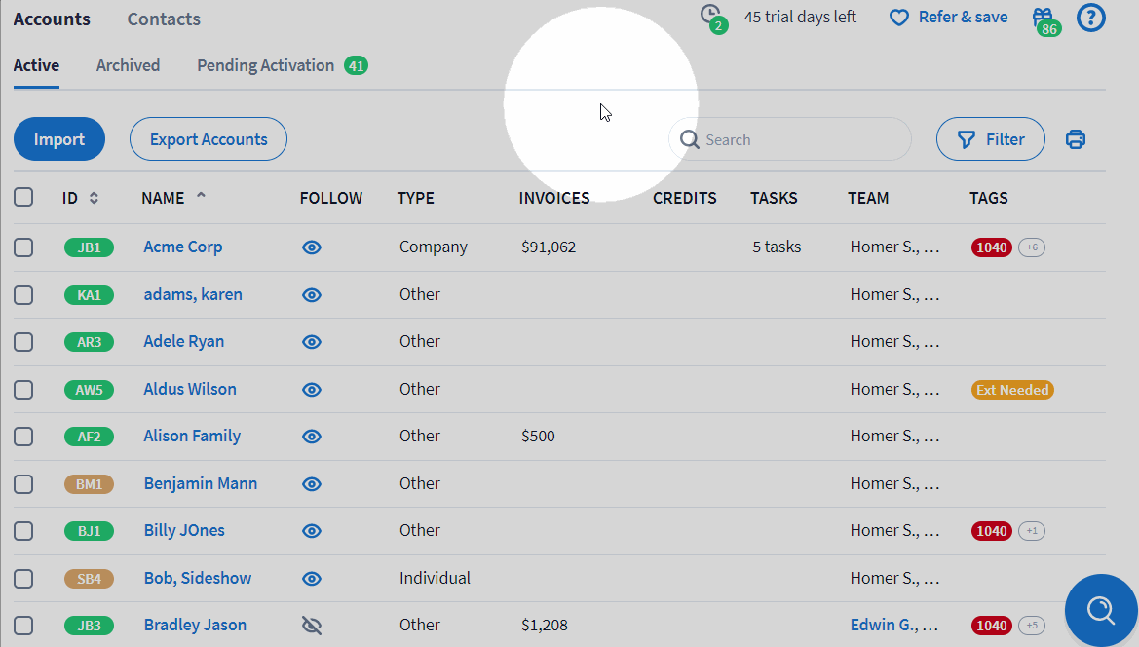
Task: Click the printer icon
Action: pos(1075,139)
